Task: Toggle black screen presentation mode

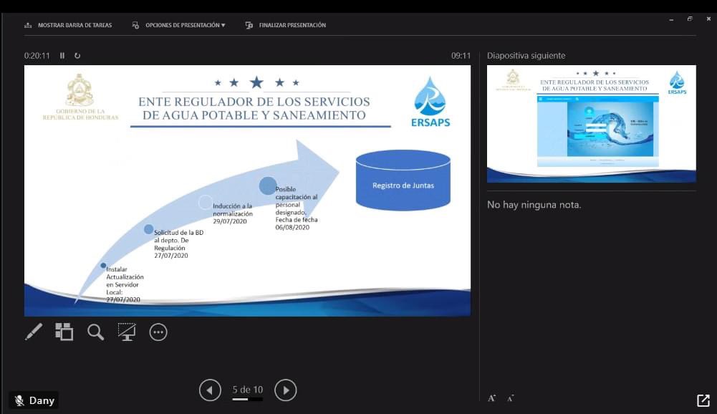Action: pyautogui.click(x=127, y=332)
